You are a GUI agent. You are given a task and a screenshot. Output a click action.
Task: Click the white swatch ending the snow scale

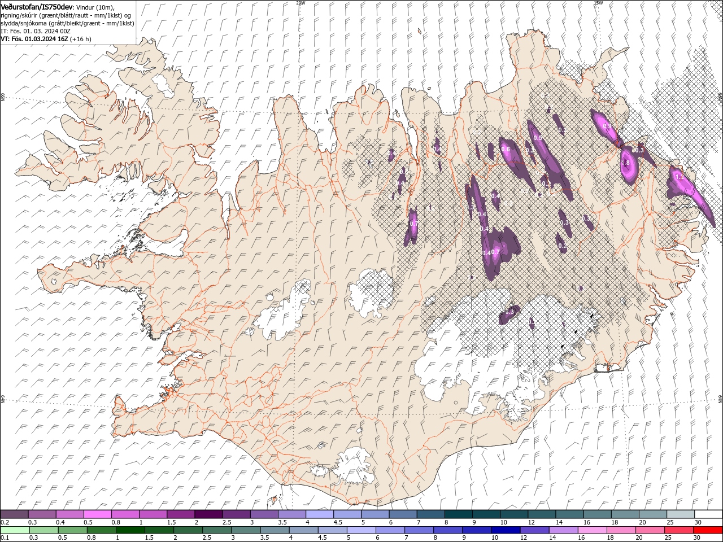708,514
